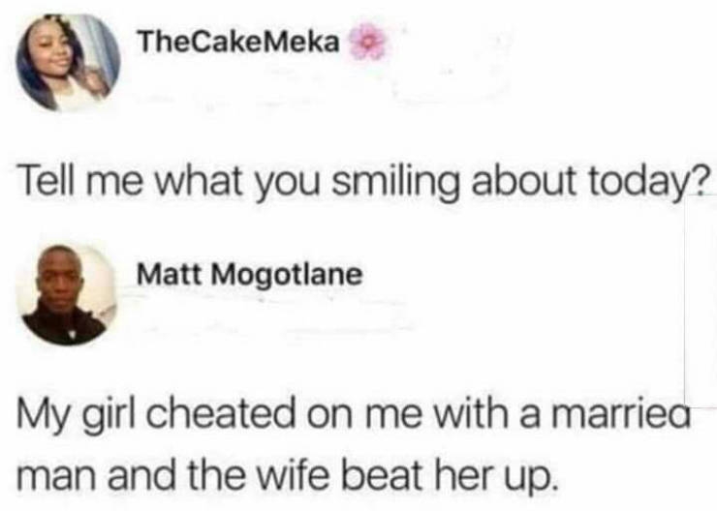Click the word "married" in the reply

coord(620,413)
